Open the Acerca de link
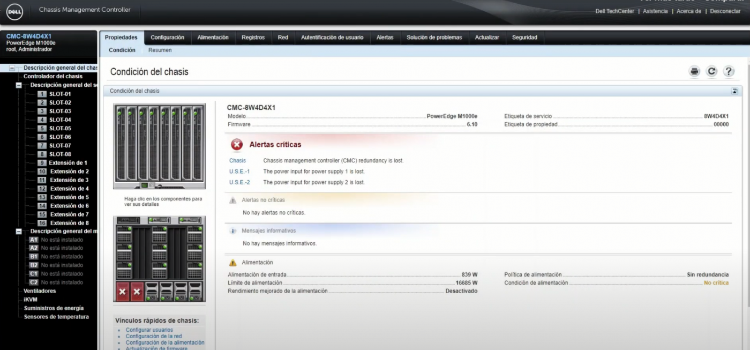 point(689,11)
